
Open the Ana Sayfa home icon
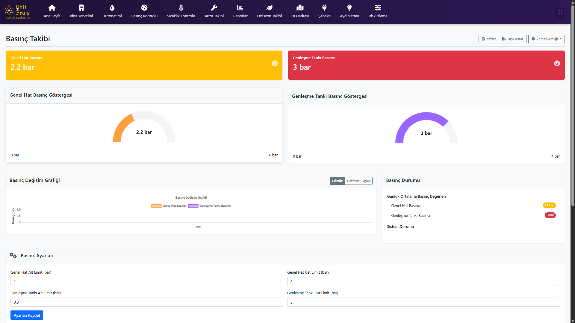pos(52,8)
